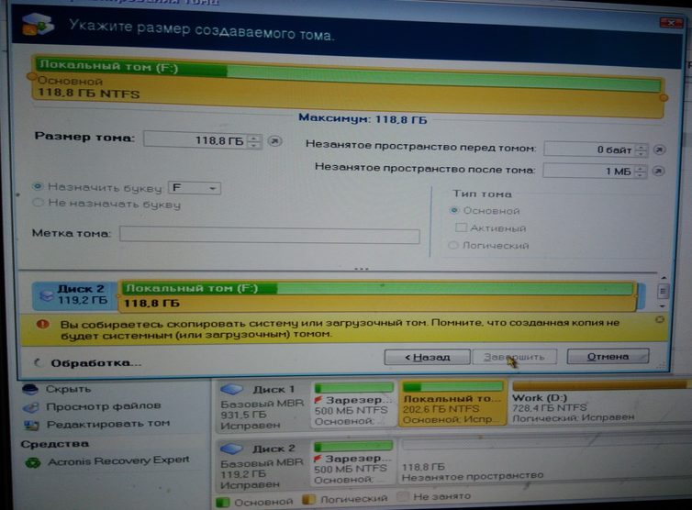692x510 pixels.
Task: Click the maximize arrow next to volume size
Action: [275, 141]
